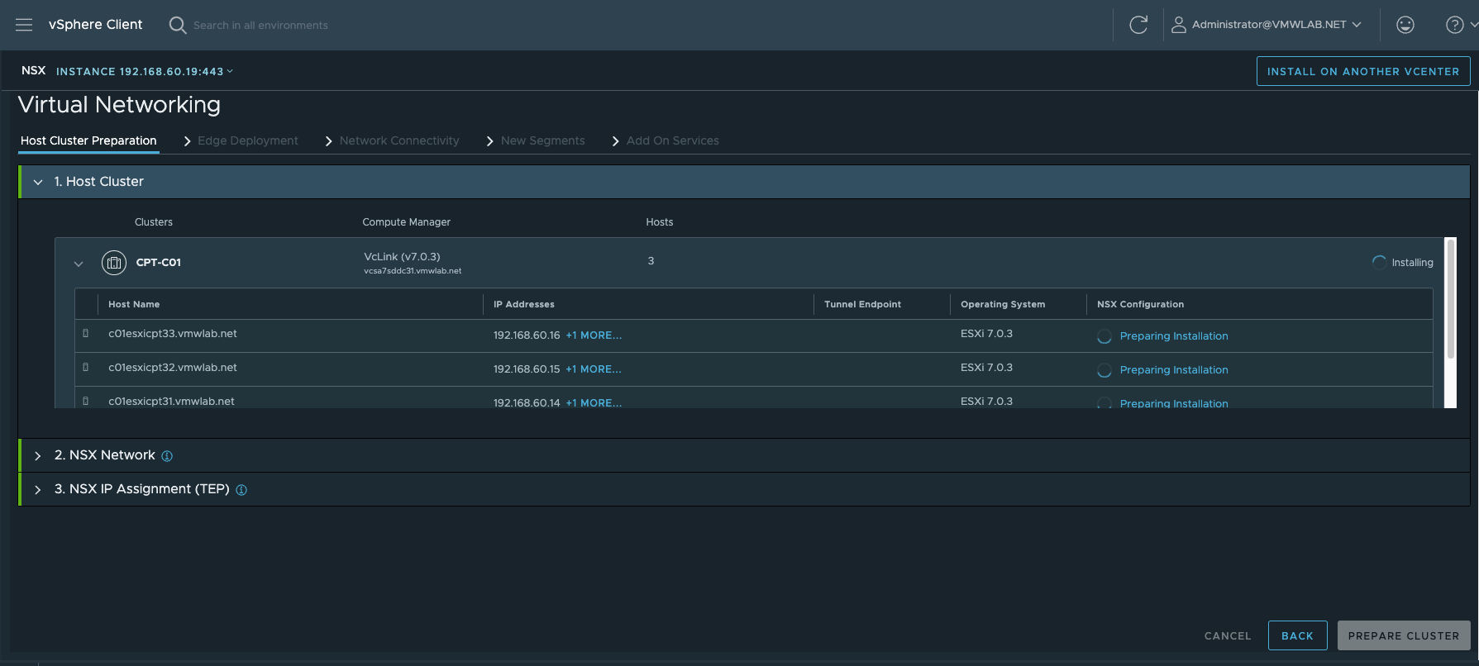Click the CPT-C01 cluster icon
This screenshot has width=1479, height=666.
(114, 263)
